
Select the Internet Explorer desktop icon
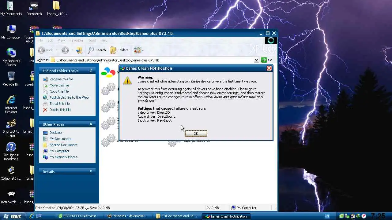[x=11, y=104]
